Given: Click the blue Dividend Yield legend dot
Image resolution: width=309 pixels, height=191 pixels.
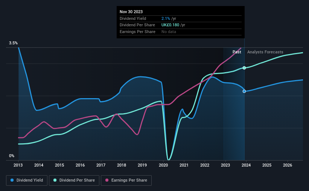Looking at the screenshot, I should click(12, 180).
